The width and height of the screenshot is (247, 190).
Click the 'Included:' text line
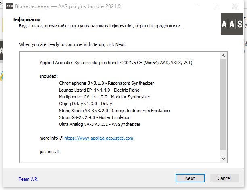coord(49,76)
